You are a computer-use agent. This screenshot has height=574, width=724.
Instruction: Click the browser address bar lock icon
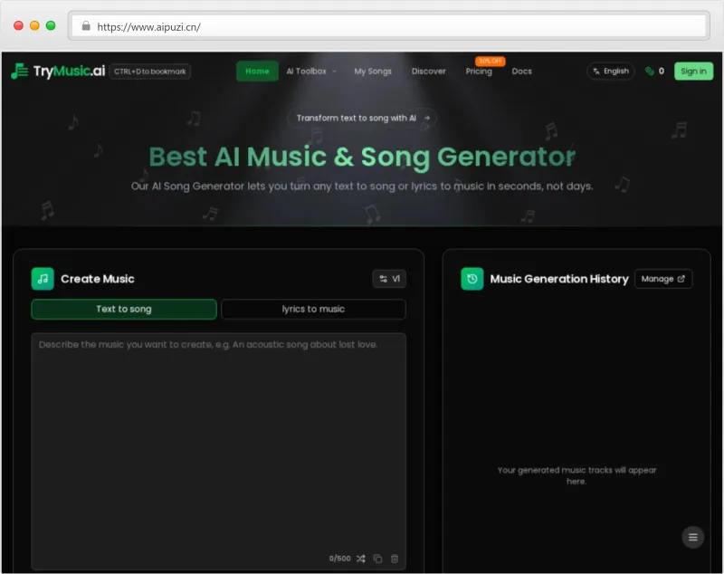click(x=86, y=26)
